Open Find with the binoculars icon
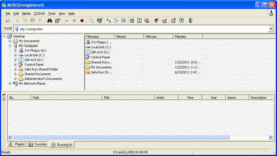Viewport: 277px width, 156px height. (50, 21)
